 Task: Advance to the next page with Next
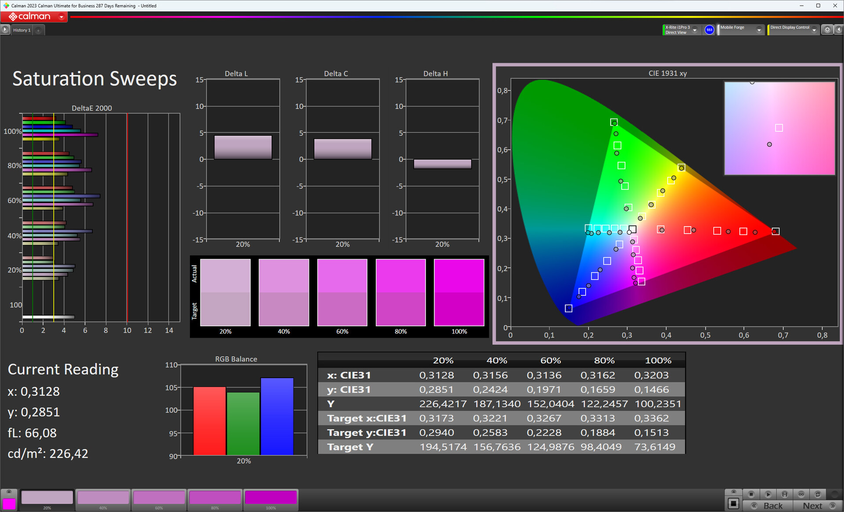click(818, 506)
